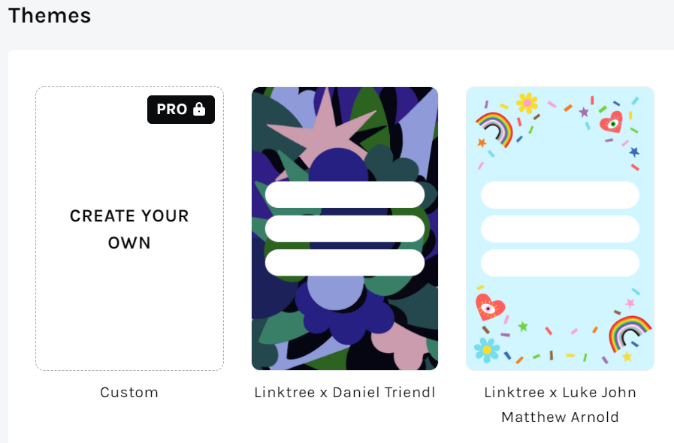Click the bottom-right rainbow on Luke John theme
This screenshot has width=674, height=443.
[x=630, y=333]
